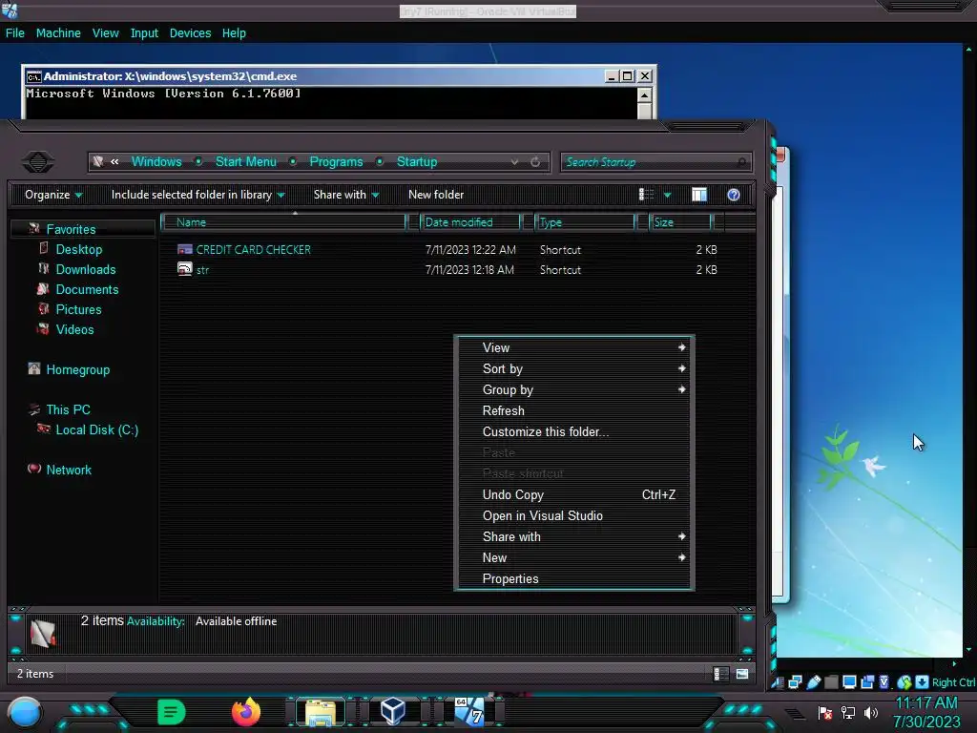Click the Startup breadcrumb segment
The height and width of the screenshot is (733, 977).
(417, 162)
